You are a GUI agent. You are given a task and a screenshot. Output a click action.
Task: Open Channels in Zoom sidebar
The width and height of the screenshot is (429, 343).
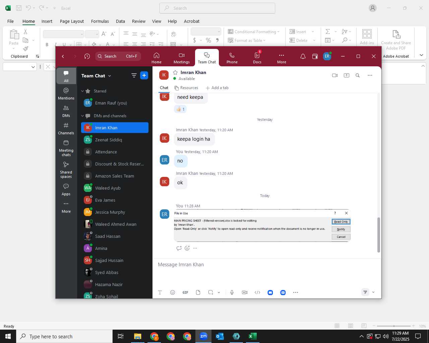click(x=66, y=129)
